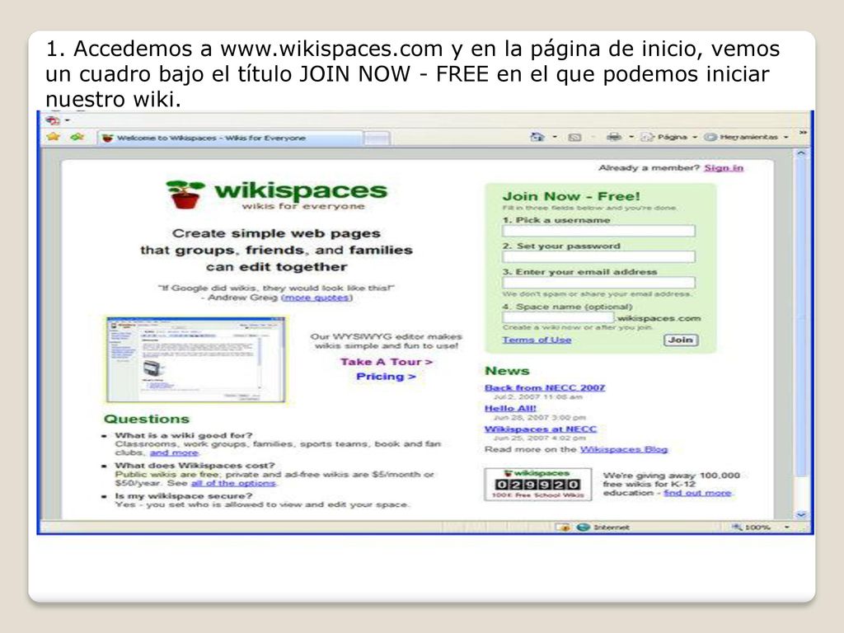Click the Pick a username field
This screenshot has height=633, width=844.
click(598, 231)
